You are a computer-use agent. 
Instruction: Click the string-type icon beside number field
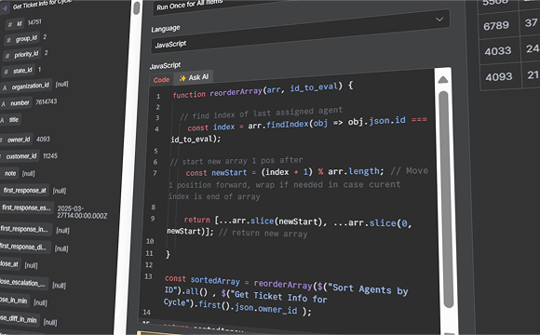[x=3, y=103]
